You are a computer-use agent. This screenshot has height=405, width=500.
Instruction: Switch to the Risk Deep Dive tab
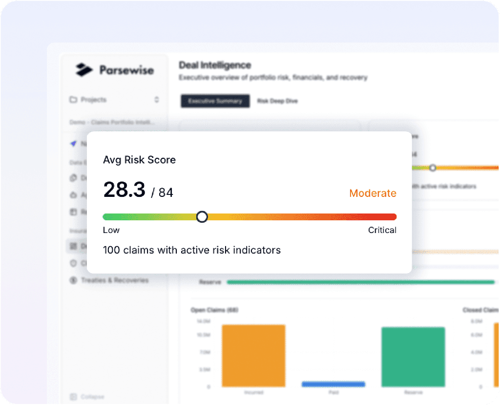coord(277,101)
